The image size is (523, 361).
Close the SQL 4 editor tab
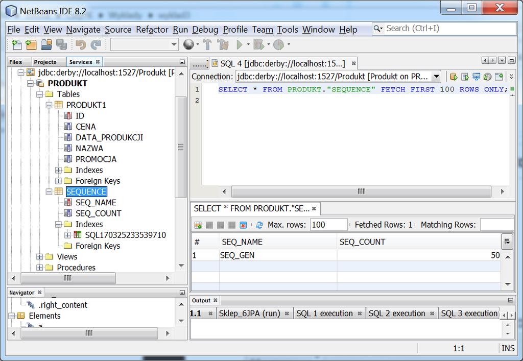coord(353,63)
